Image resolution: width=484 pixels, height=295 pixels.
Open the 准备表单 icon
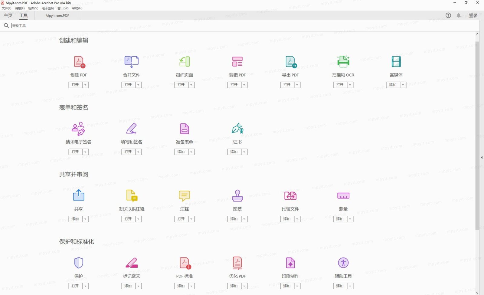click(185, 129)
